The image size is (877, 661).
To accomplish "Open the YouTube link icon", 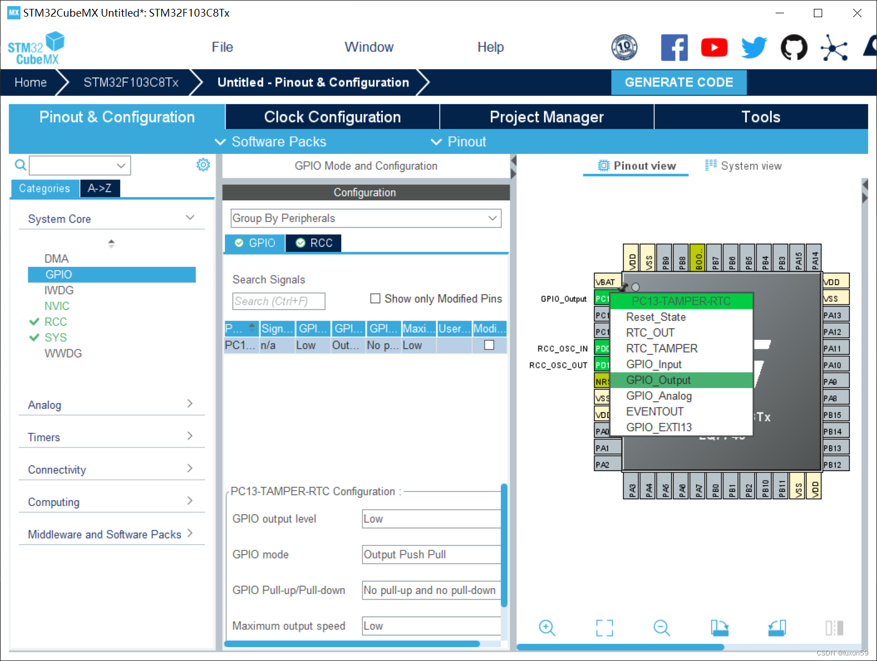I will [714, 48].
